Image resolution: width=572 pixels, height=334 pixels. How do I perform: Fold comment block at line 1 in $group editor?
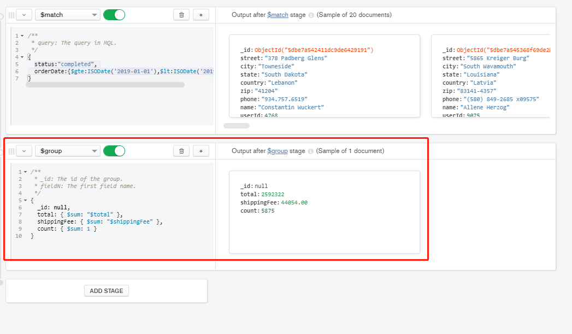(25, 172)
